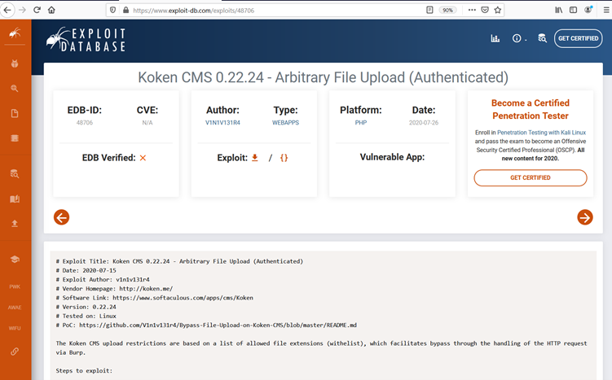Open the Firefox hamburger application menu
This screenshot has height=380, width=612.
click(605, 10)
